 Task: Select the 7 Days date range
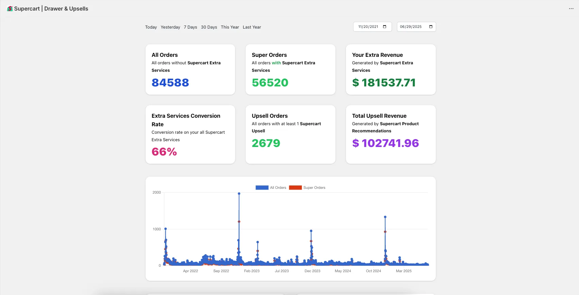point(191,27)
